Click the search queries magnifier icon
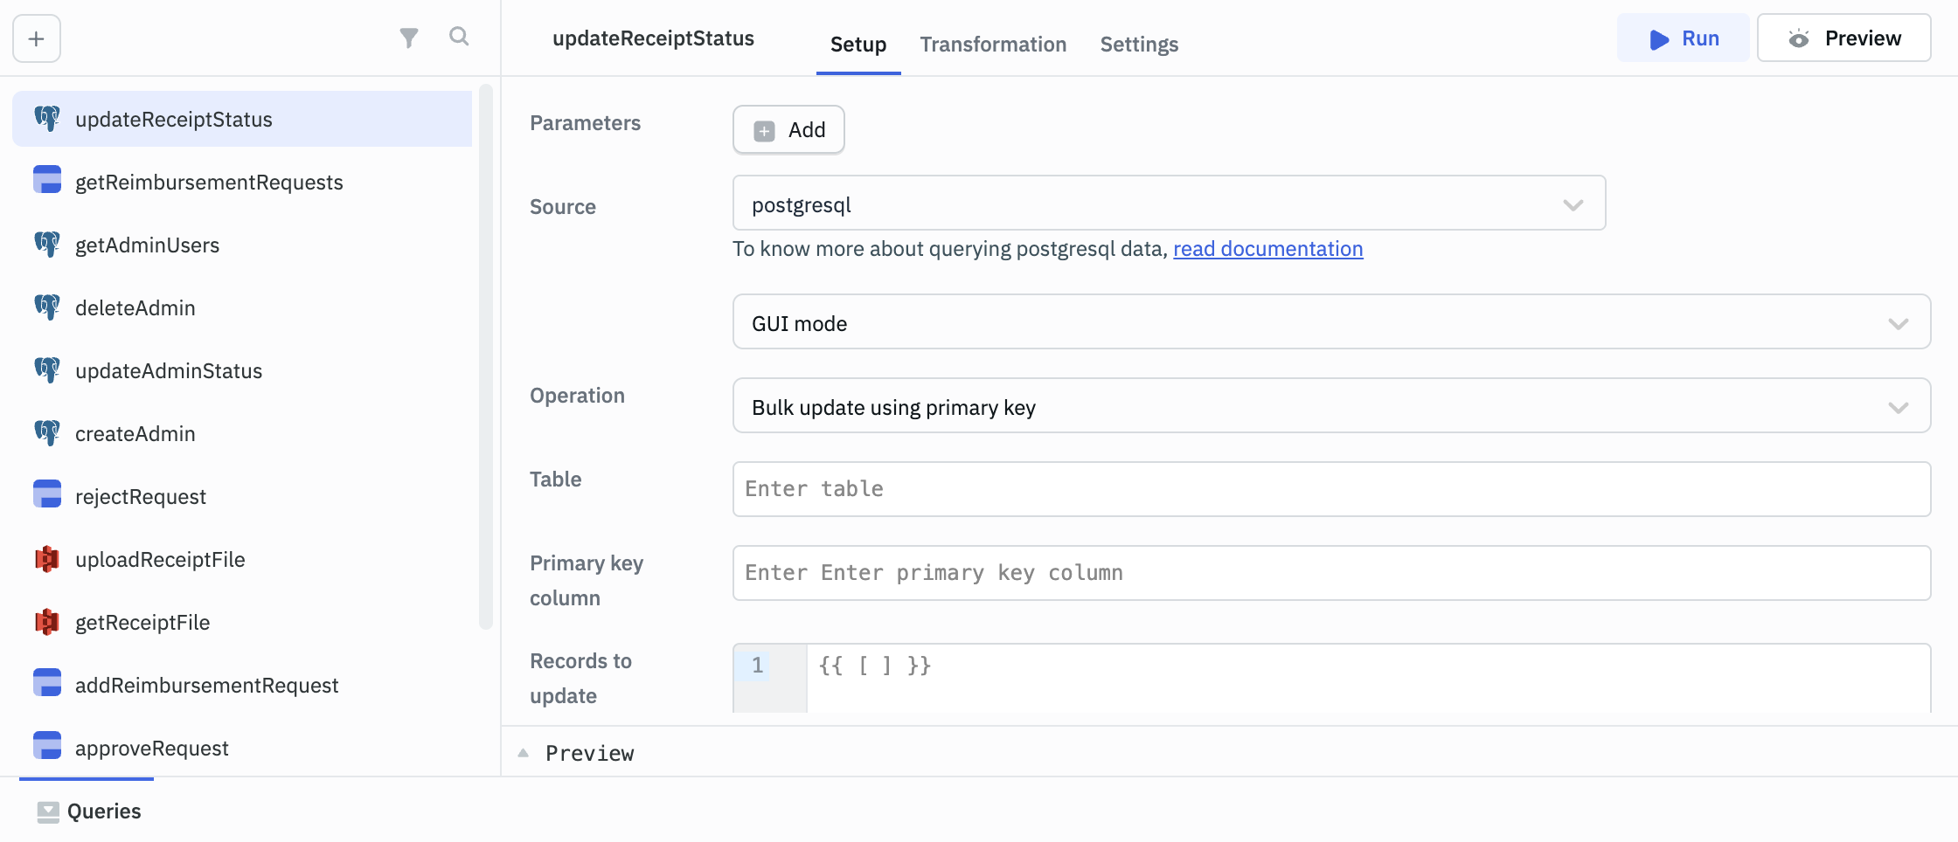Screen dimensions: 1958x842 tap(459, 37)
